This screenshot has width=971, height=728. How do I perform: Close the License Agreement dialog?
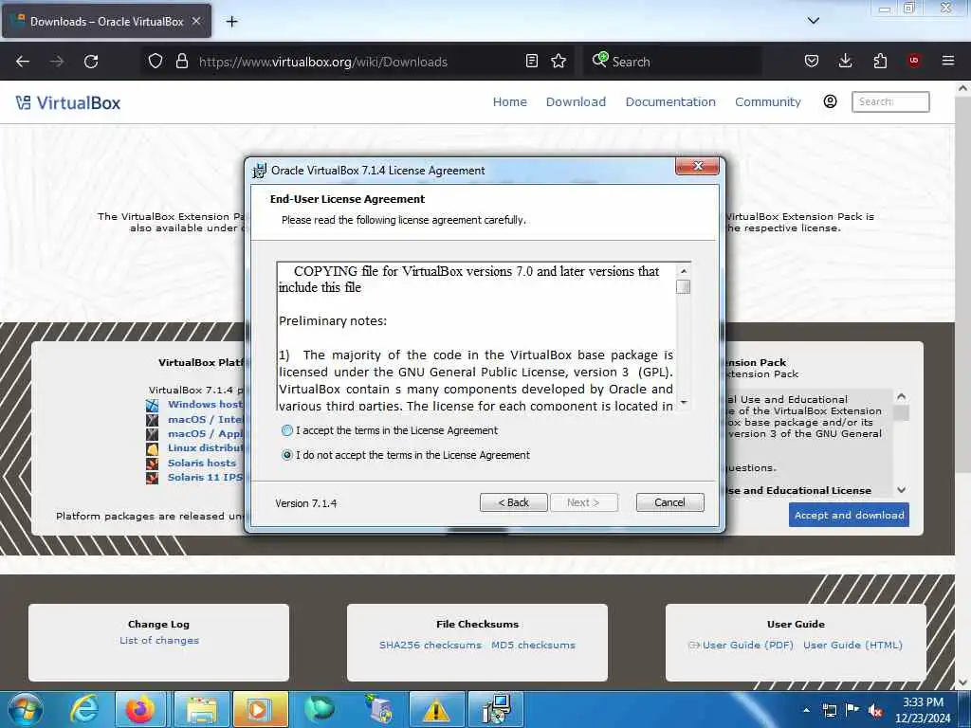pyautogui.click(x=697, y=166)
